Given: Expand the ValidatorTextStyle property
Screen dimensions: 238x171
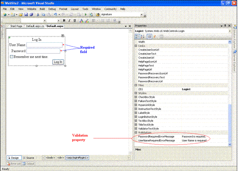Looking at the screenshot, I should 136,129.
